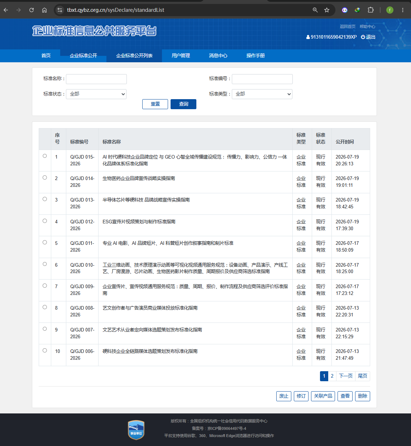This screenshot has width=411, height=446.
Task: Click the 返回首页 link in header
Action: click(348, 26)
